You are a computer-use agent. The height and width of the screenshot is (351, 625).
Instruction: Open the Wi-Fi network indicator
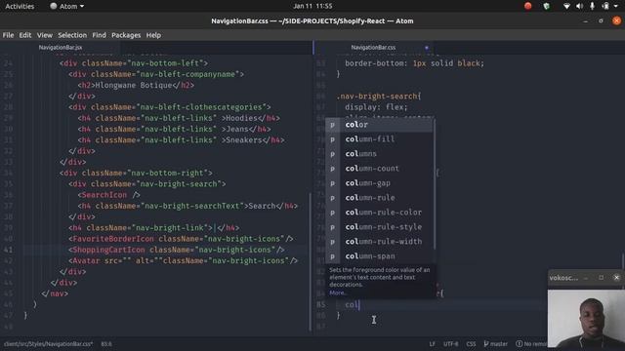[x=566, y=6]
